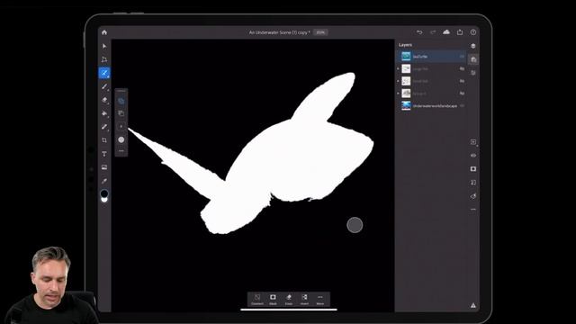Redo the last action
Viewport: 576px width, 324px height.
[x=433, y=32]
